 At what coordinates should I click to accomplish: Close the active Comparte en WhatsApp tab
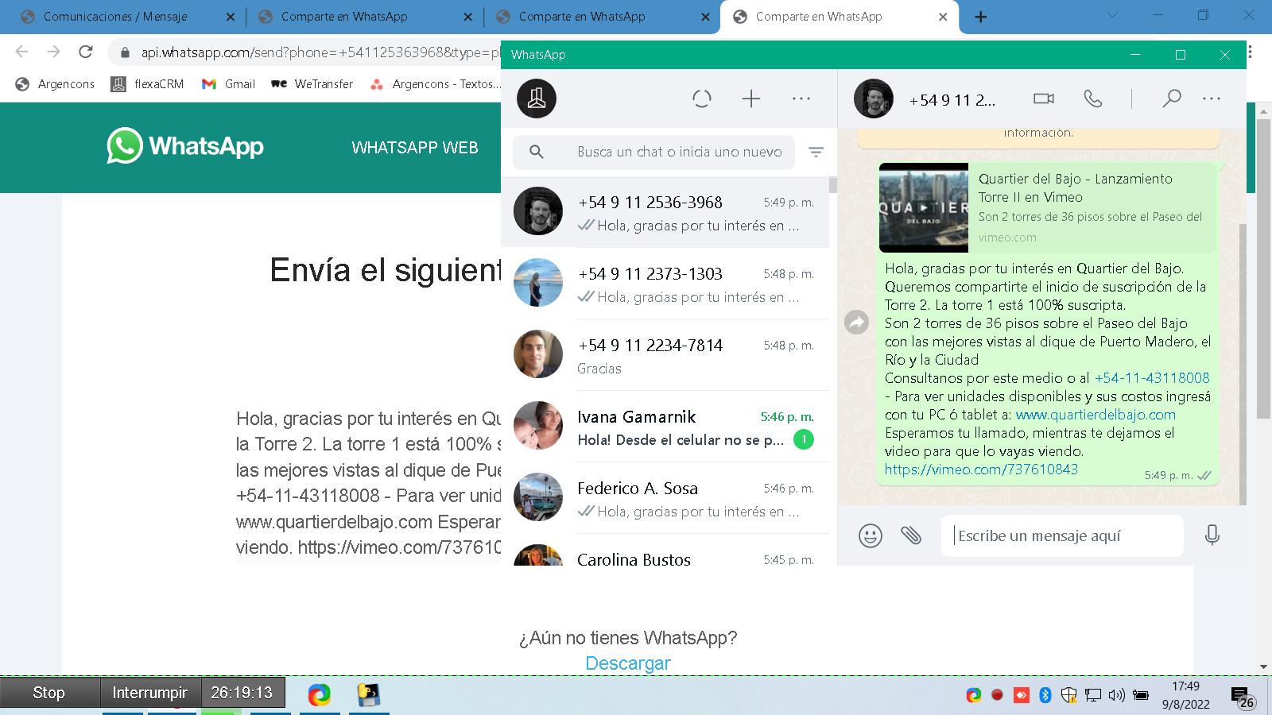tap(943, 17)
